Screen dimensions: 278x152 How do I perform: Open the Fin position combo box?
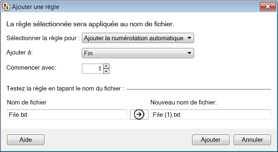[x=138, y=53]
